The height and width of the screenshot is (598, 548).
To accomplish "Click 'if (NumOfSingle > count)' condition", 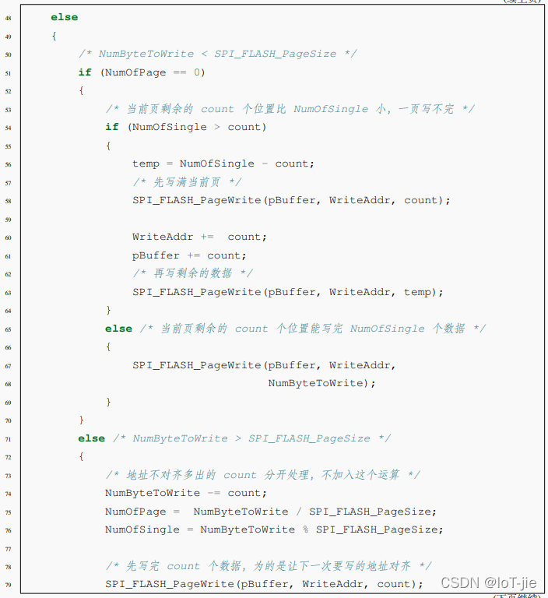I will pos(186,127).
